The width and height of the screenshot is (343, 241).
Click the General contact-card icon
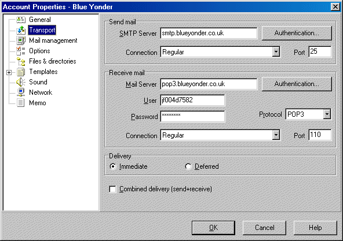point(21,20)
